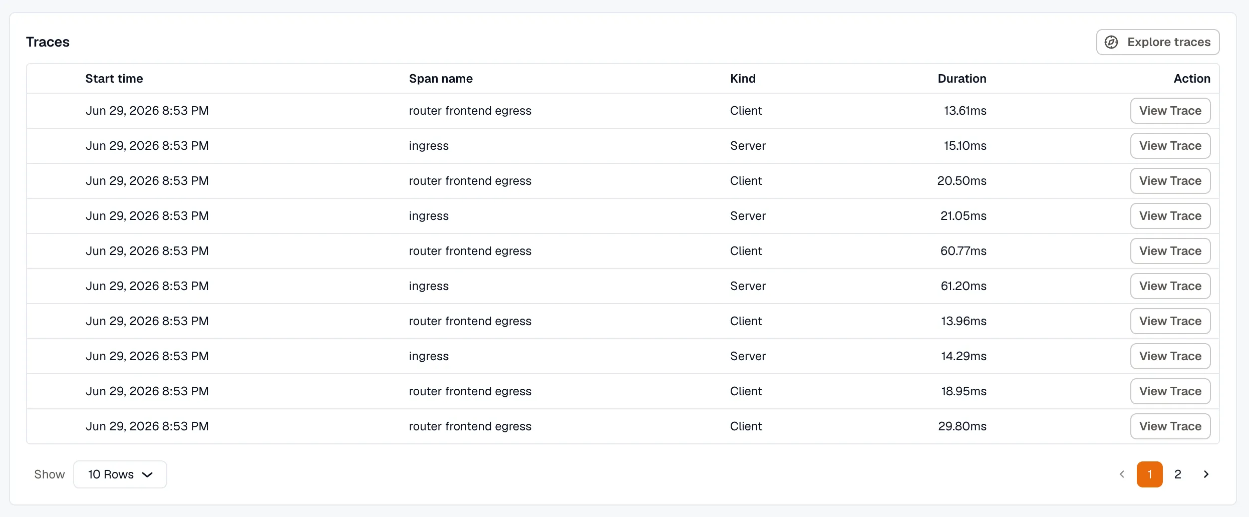Go to previous page with left chevron
Screen dimensions: 1249x517
click(x=1122, y=474)
